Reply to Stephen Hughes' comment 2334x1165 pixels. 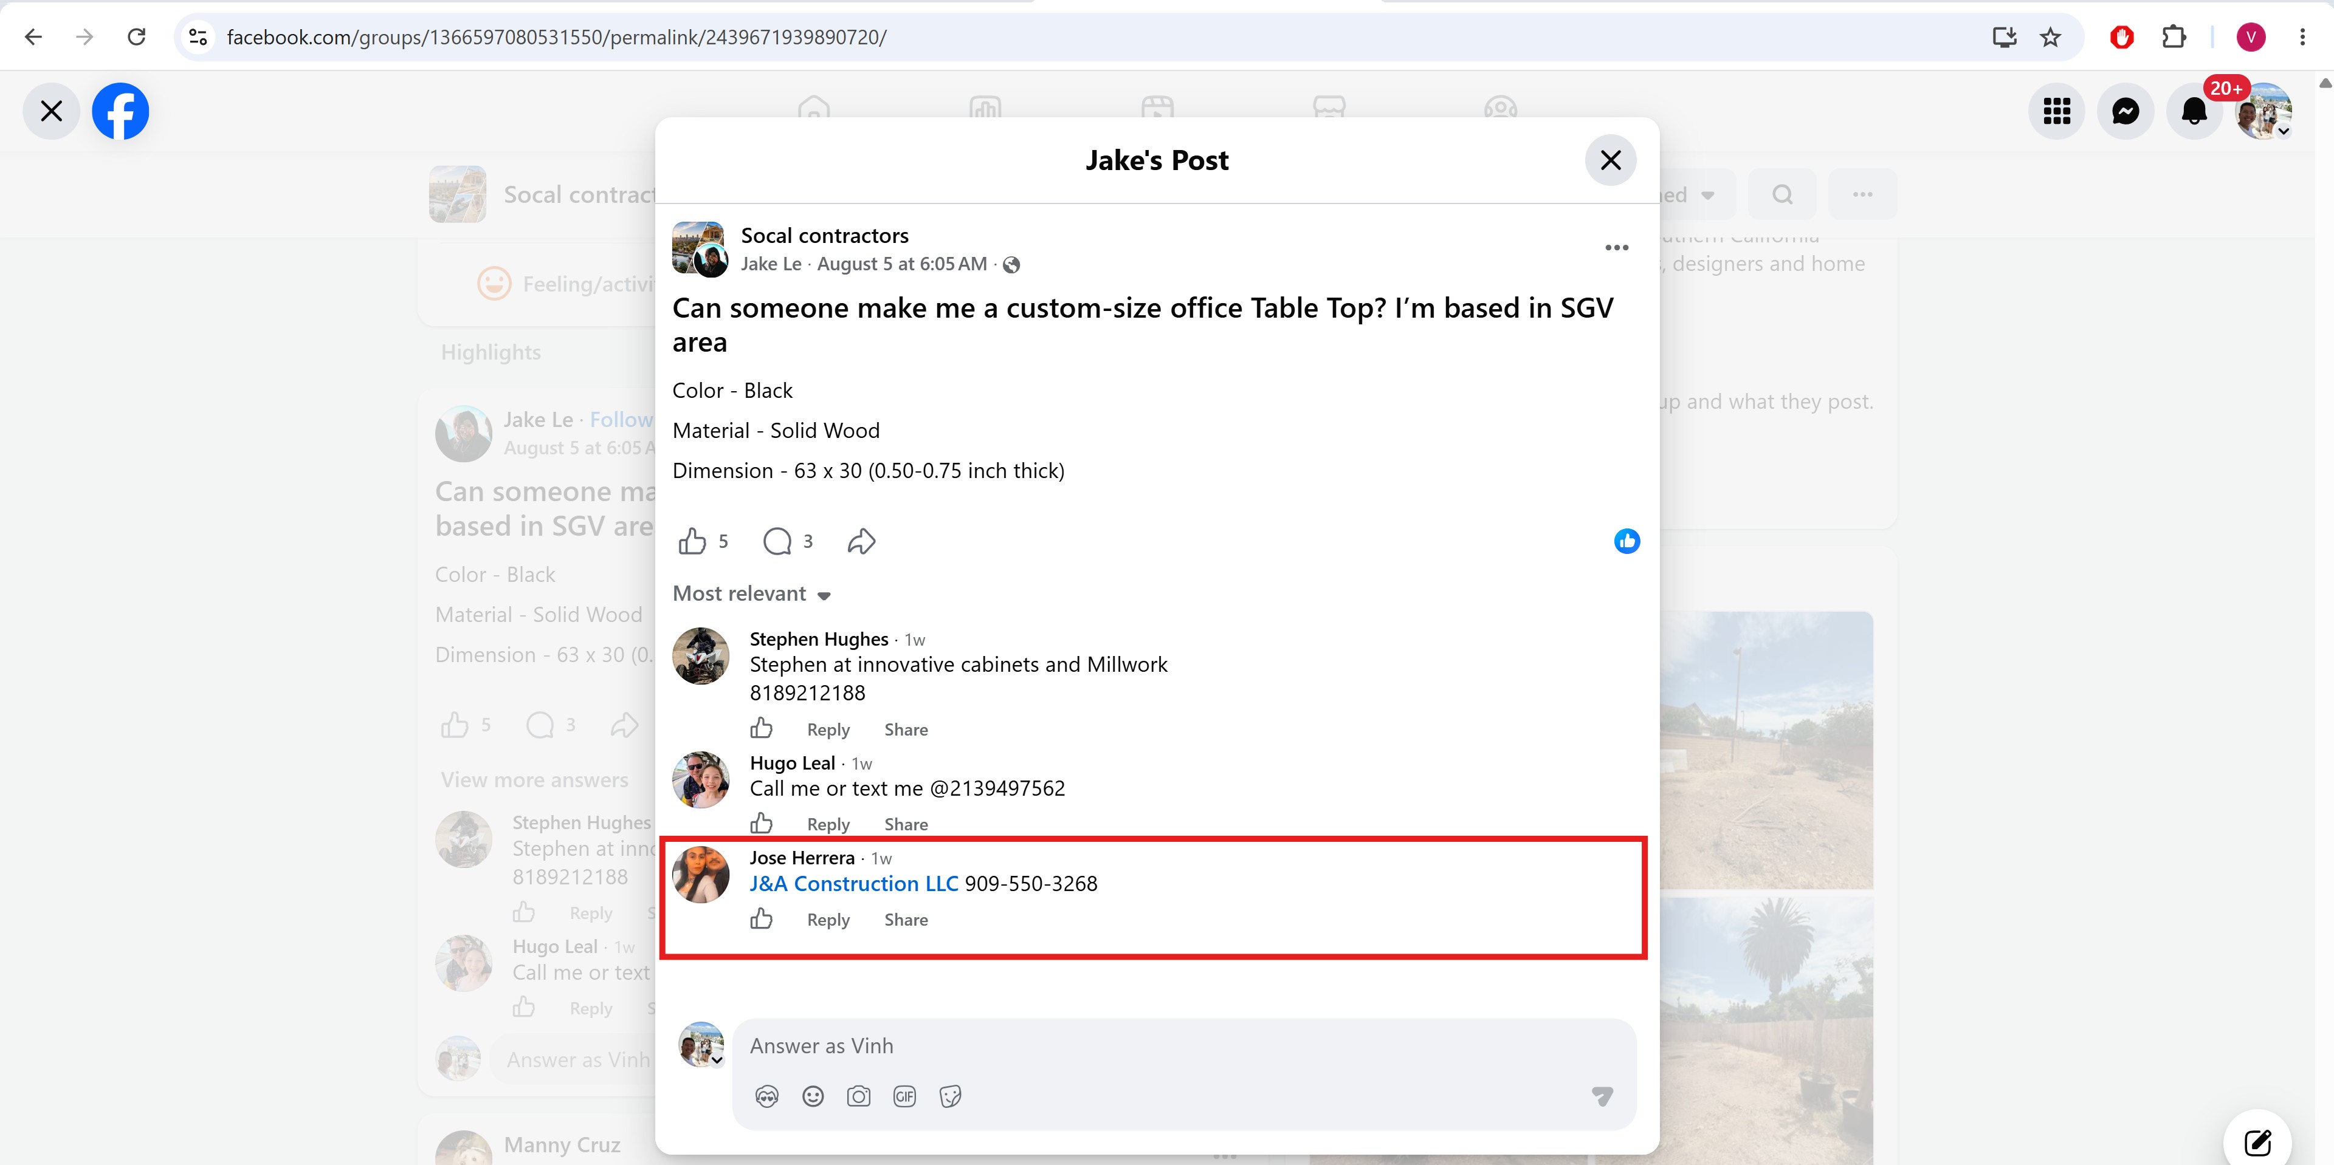828,729
